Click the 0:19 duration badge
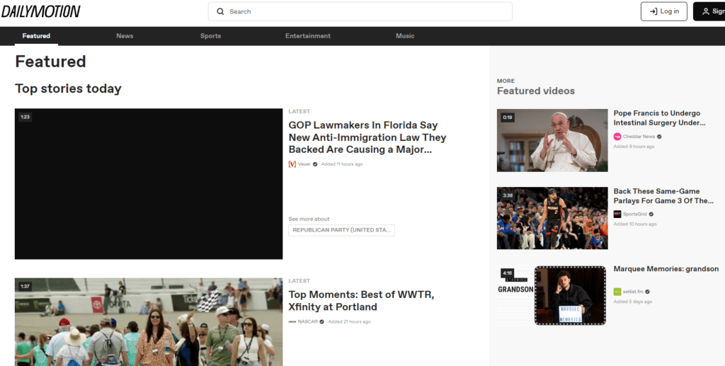Screen dimensions: 725x366 507,118
